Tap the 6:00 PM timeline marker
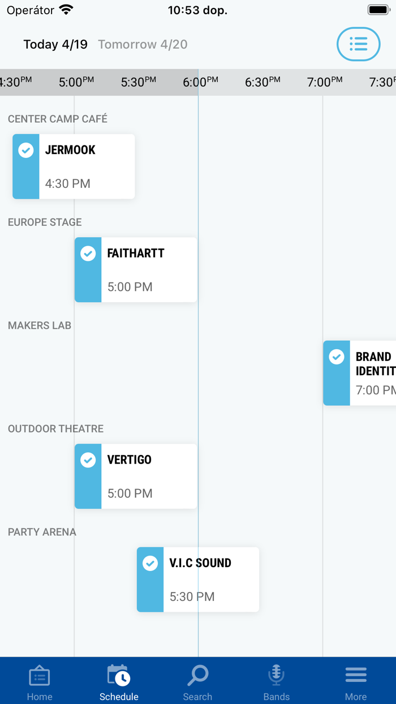The image size is (396, 704). 200,83
